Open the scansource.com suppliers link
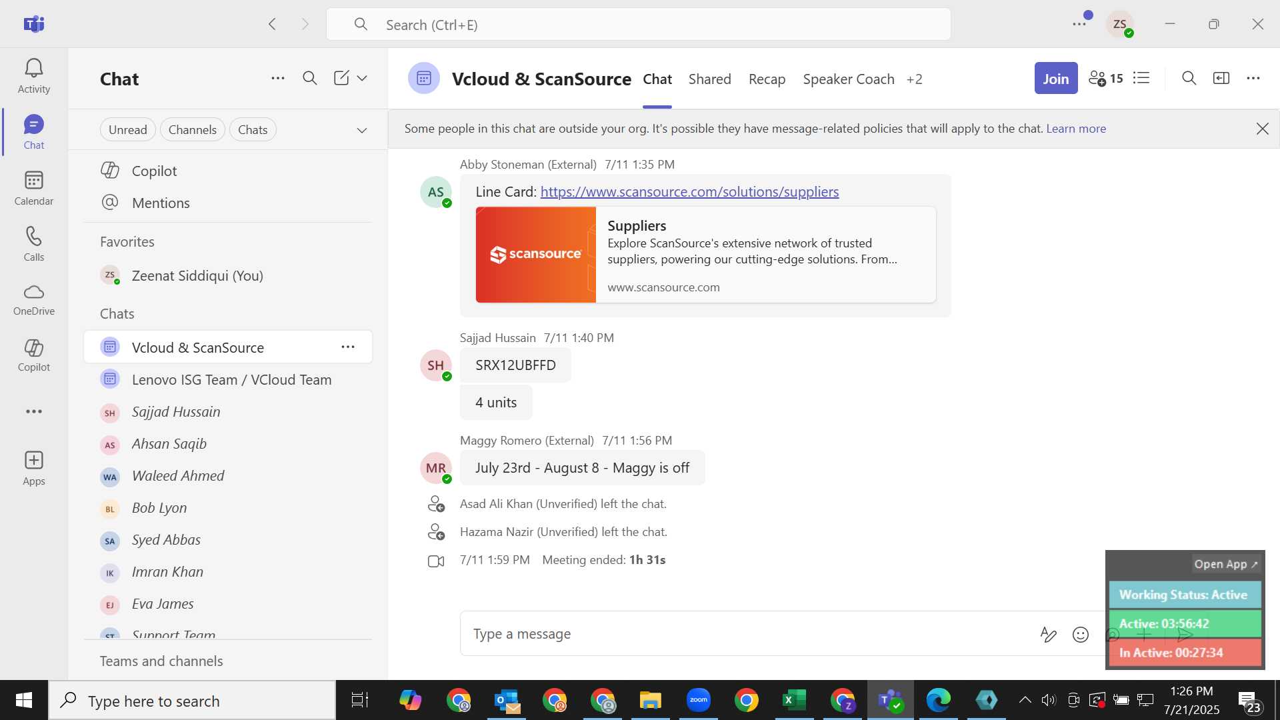The height and width of the screenshot is (720, 1280). 689,192
